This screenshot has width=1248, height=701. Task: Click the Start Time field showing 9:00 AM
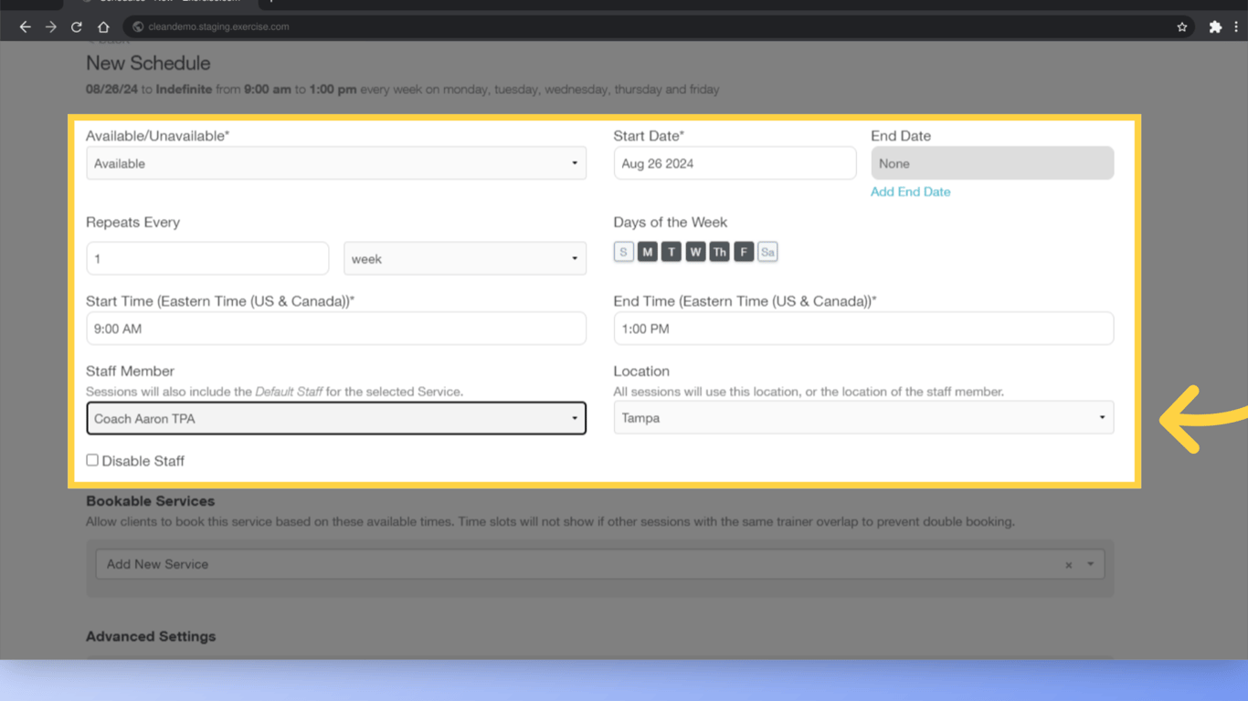click(336, 328)
